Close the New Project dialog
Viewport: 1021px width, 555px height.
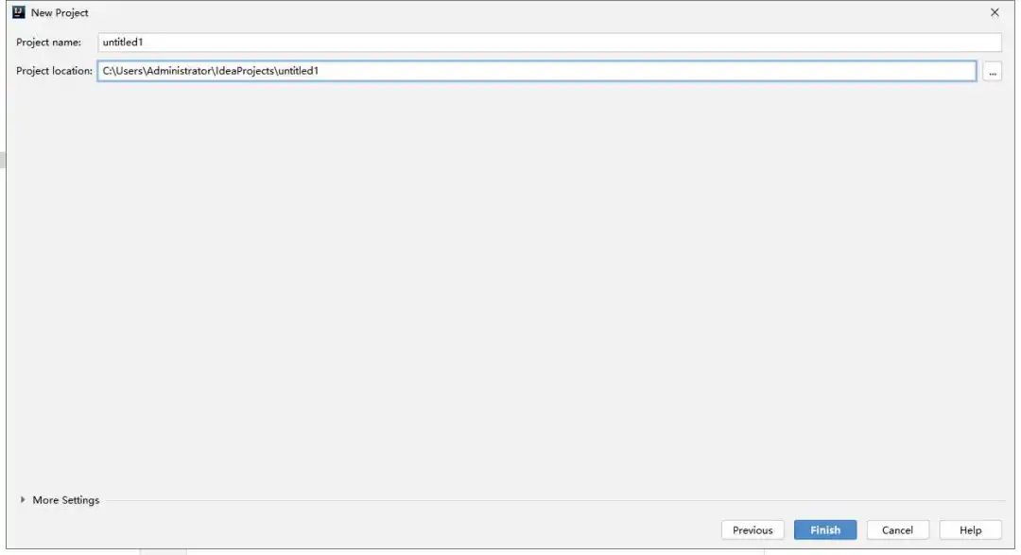994,12
